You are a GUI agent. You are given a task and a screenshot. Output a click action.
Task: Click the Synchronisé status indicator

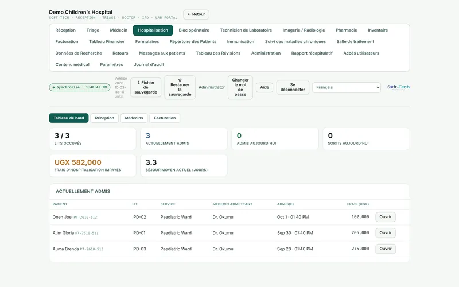(x=80, y=87)
